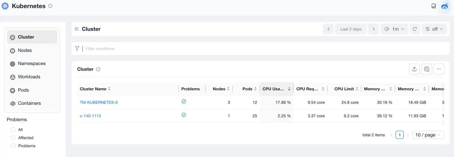Go to Nodes in the sidebar
The height and width of the screenshot is (157, 454).
[x=25, y=50]
